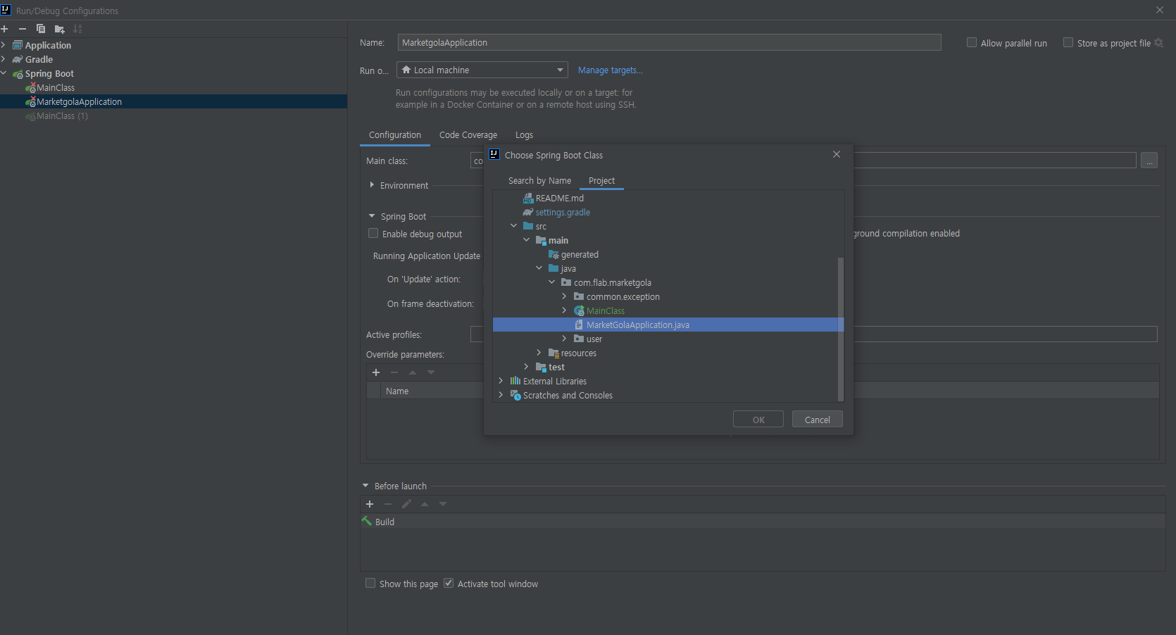Click the project tree vertical scrollbar
Screen dimensions: 1176x635
click(x=840, y=329)
